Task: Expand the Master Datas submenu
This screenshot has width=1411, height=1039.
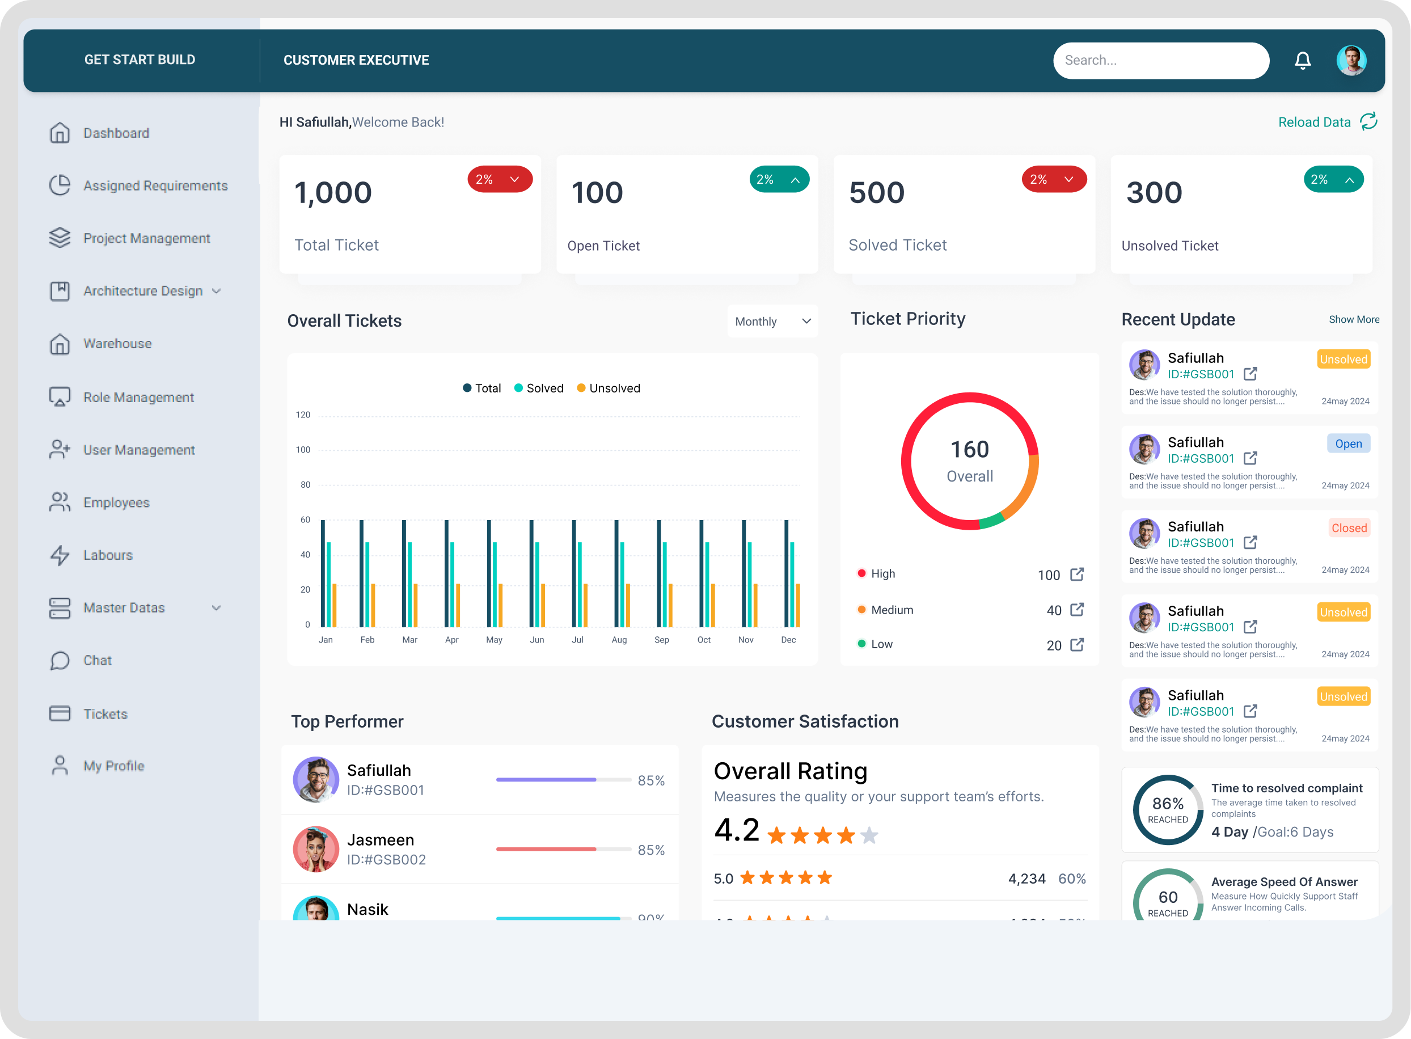Action: [216, 607]
